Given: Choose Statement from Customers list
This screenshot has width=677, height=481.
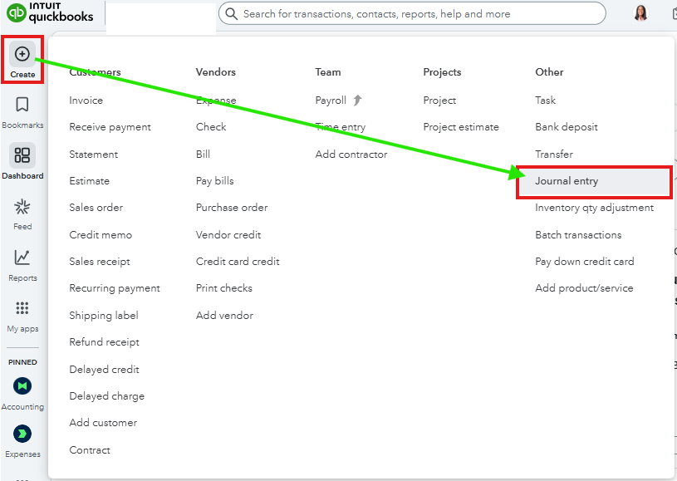Looking at the screenshot, I should pyautogui.click(x=93, y=155).
